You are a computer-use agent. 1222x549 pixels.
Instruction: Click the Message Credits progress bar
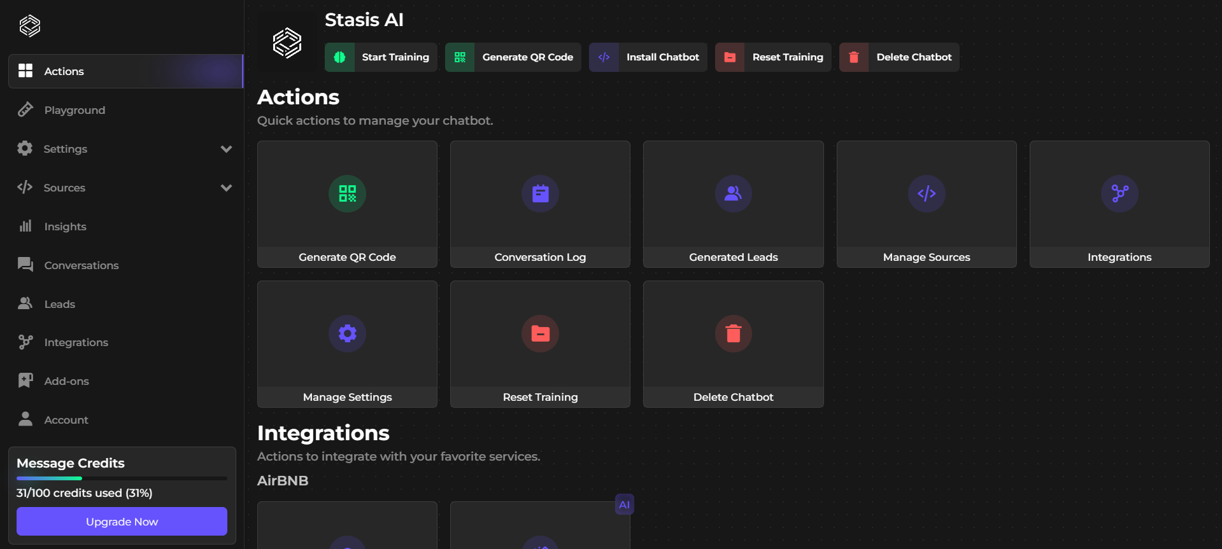122,478
